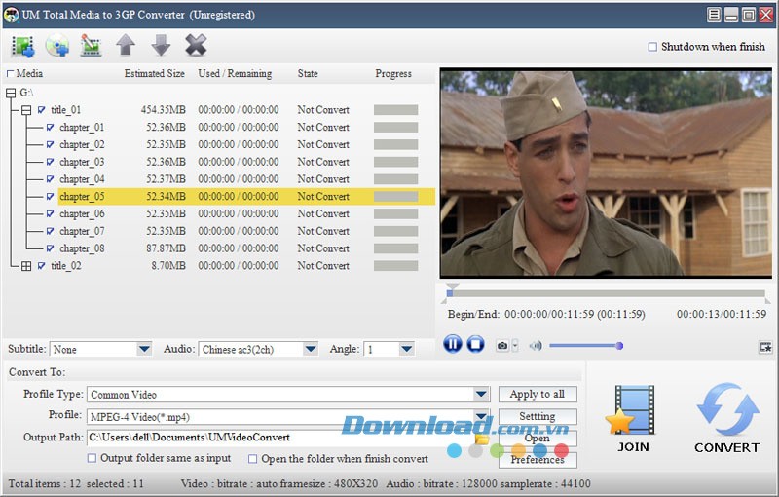
Task: Click the Apply to all button
Action: (x=538, y=394)
